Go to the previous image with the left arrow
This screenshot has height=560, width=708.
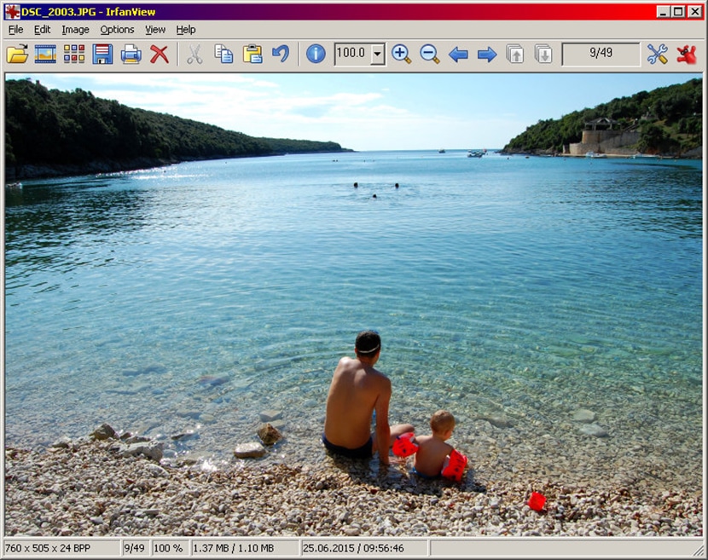click(x=458, y=55)
